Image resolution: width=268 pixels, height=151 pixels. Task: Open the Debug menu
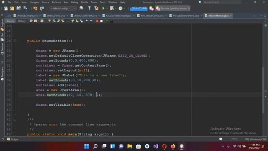point(75,2)
